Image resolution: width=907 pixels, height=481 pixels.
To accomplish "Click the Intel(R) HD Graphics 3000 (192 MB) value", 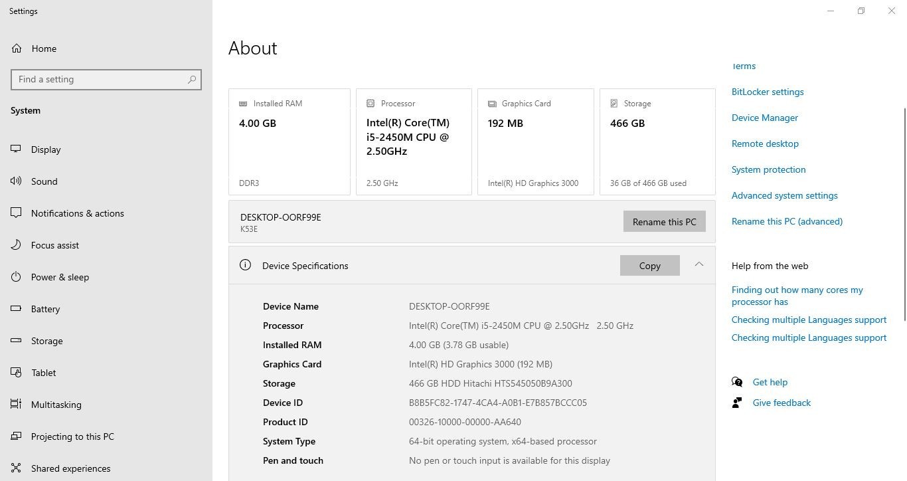I will (481, 364).
